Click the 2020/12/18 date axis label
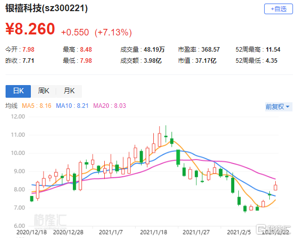 31,232
